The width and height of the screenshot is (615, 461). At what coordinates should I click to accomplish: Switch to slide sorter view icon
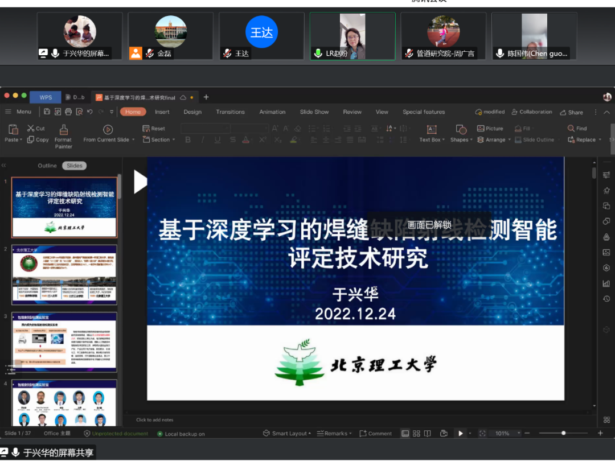pyautogui.click(x=416, y=434)
